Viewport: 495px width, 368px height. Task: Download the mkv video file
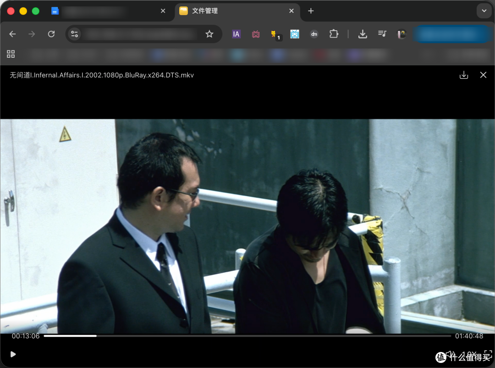point(464,75)
